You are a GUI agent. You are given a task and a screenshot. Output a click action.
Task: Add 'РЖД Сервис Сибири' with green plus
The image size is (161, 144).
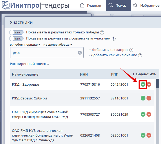pyautogui.click(x=143, y=98)
